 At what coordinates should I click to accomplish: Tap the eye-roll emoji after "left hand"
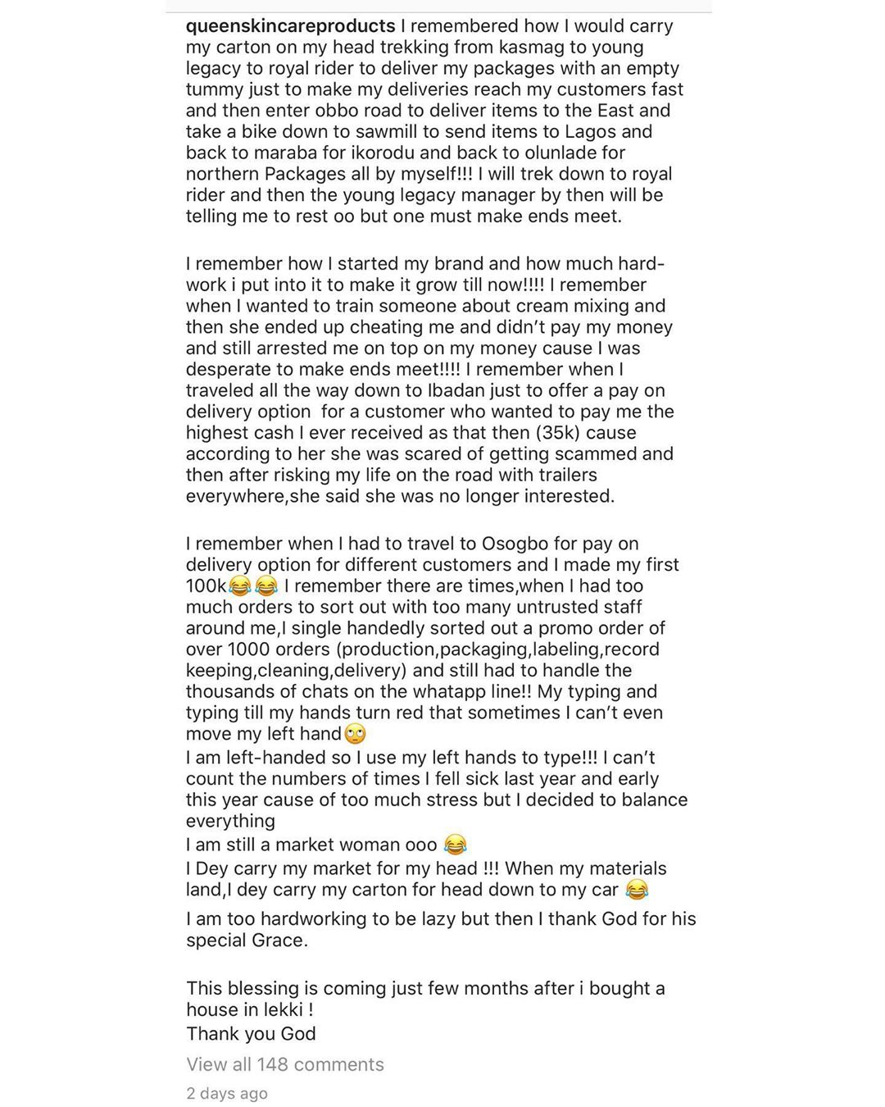coord(356,734)
